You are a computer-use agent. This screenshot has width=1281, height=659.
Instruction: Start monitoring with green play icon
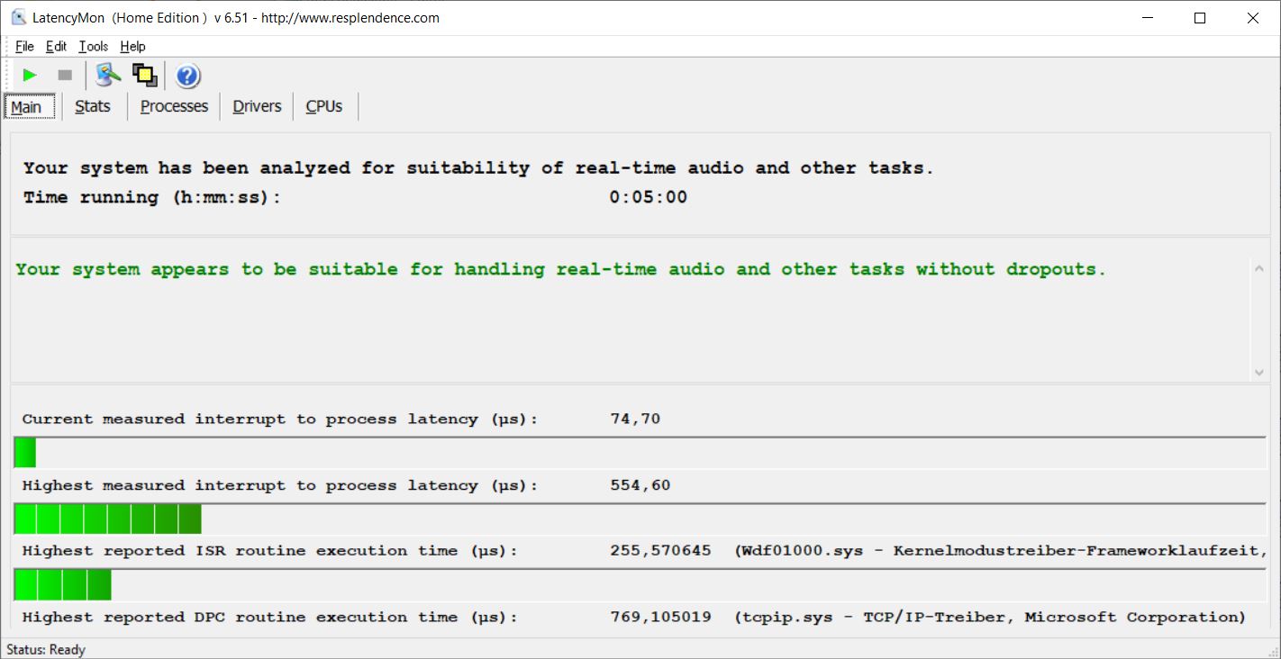click(30, 76)
